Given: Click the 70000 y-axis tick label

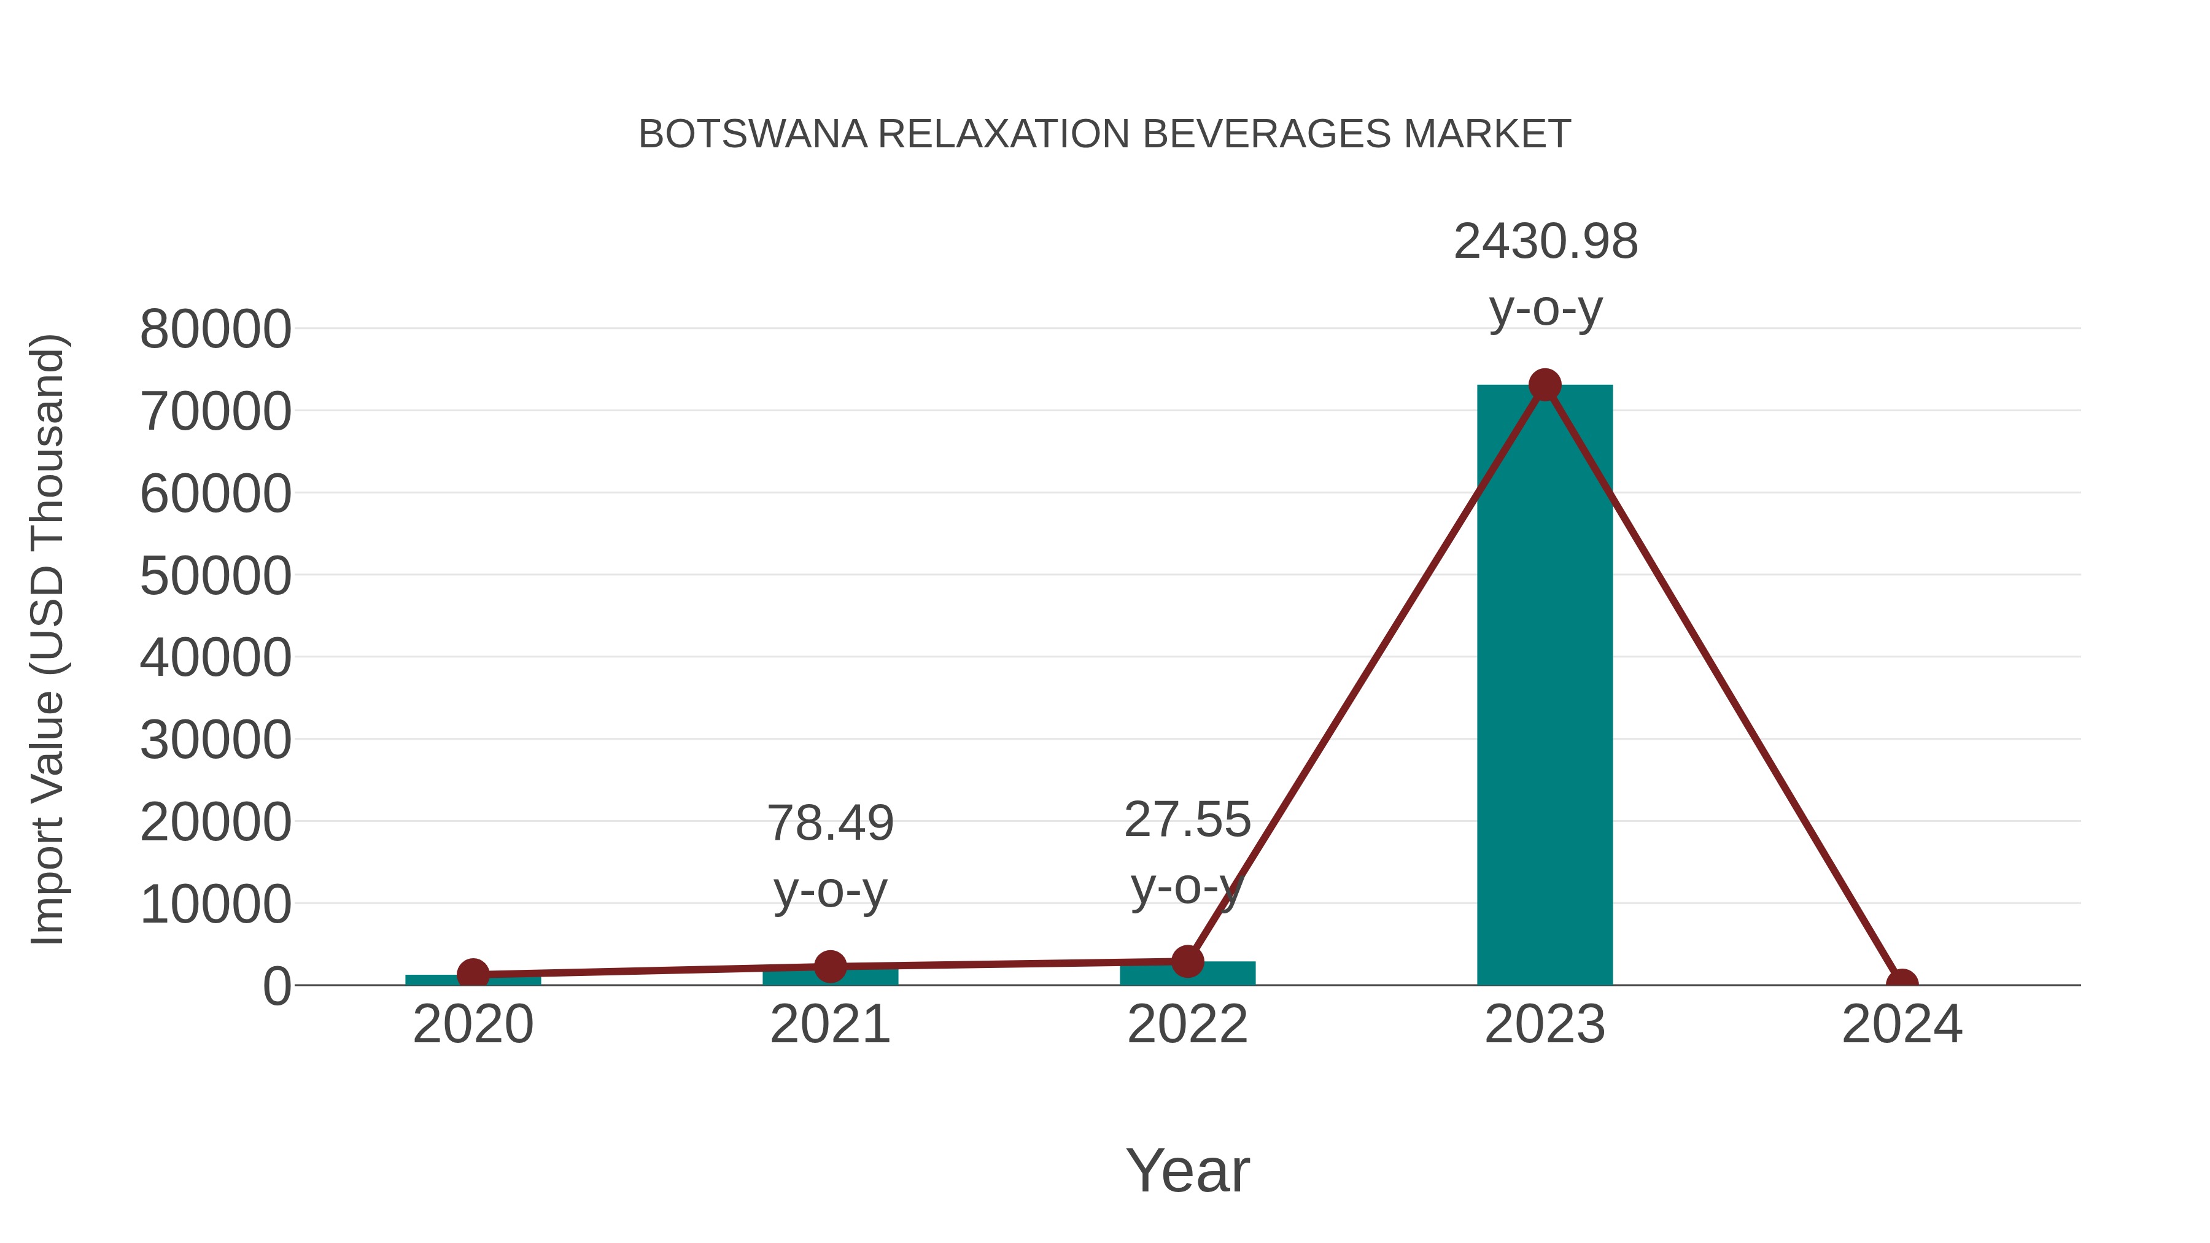Looking at the screenshot, I should tap(215, 412).
